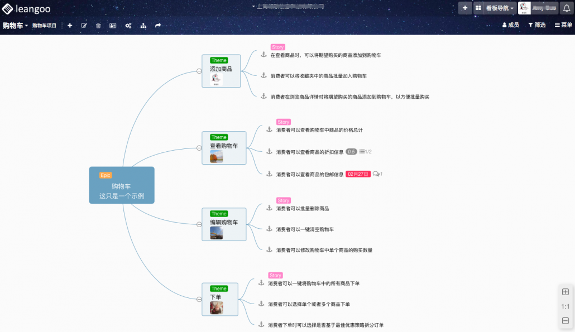Open the 购物车项目 project link
This screenshot has width=575, height=332.
(44, 26)
